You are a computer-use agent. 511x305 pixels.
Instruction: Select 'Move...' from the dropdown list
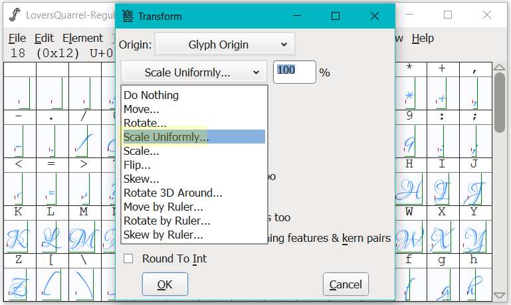click(142, 109)
